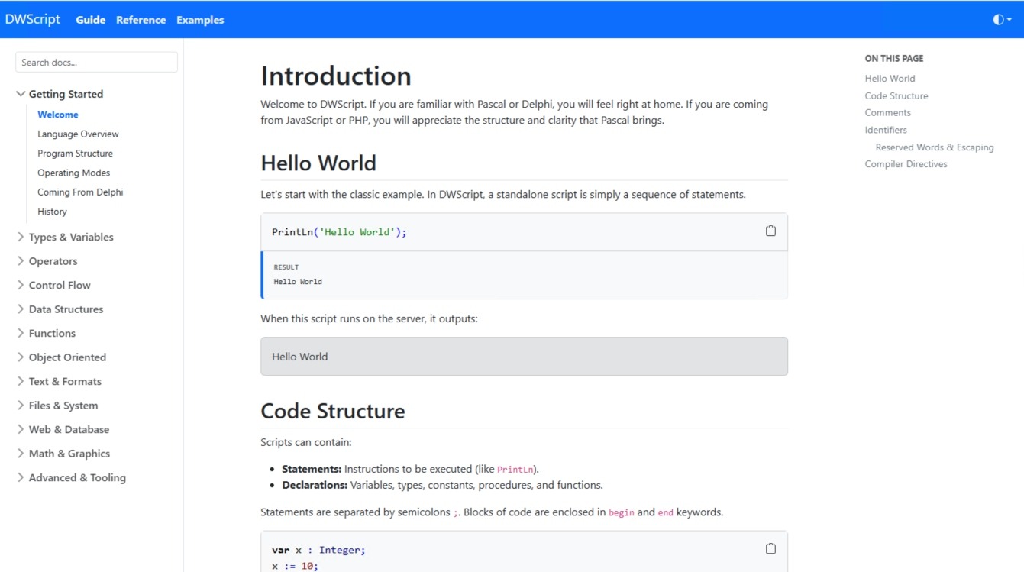Click the DWScript brand logo
Viewport: 1024px width, 572px height.
tap(33, 20)
